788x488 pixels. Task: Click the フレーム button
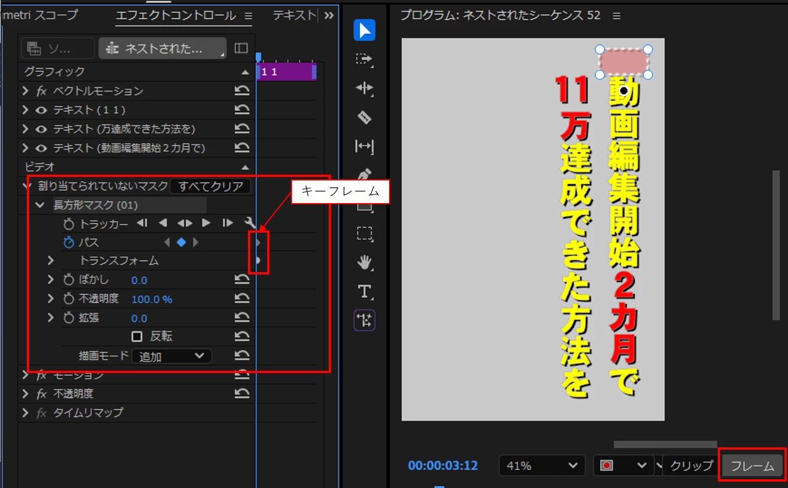753,466
